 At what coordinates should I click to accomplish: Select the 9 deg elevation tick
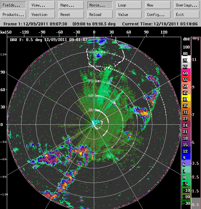tap(193, 87)
